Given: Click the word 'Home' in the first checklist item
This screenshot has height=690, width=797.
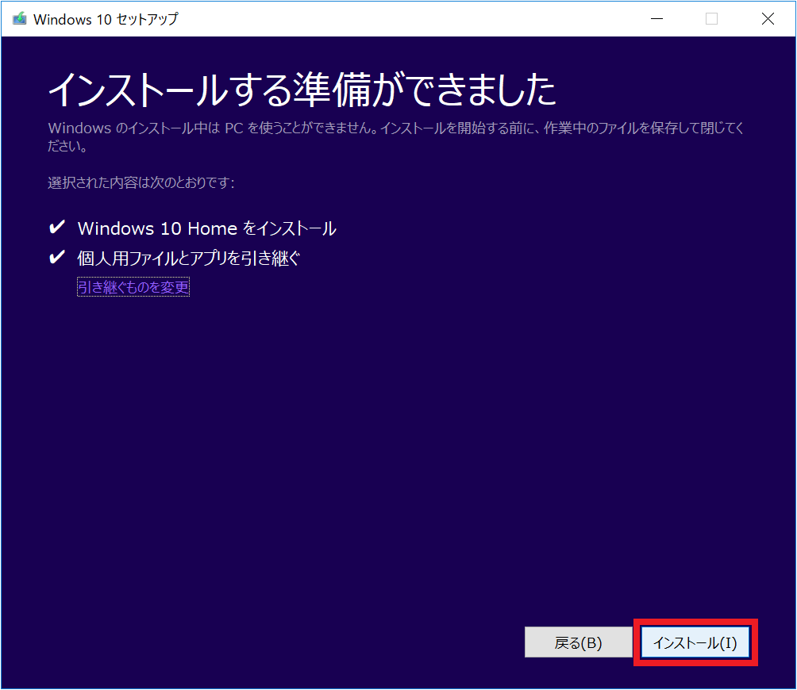Looking at the screenshot, I should [211, 228].
